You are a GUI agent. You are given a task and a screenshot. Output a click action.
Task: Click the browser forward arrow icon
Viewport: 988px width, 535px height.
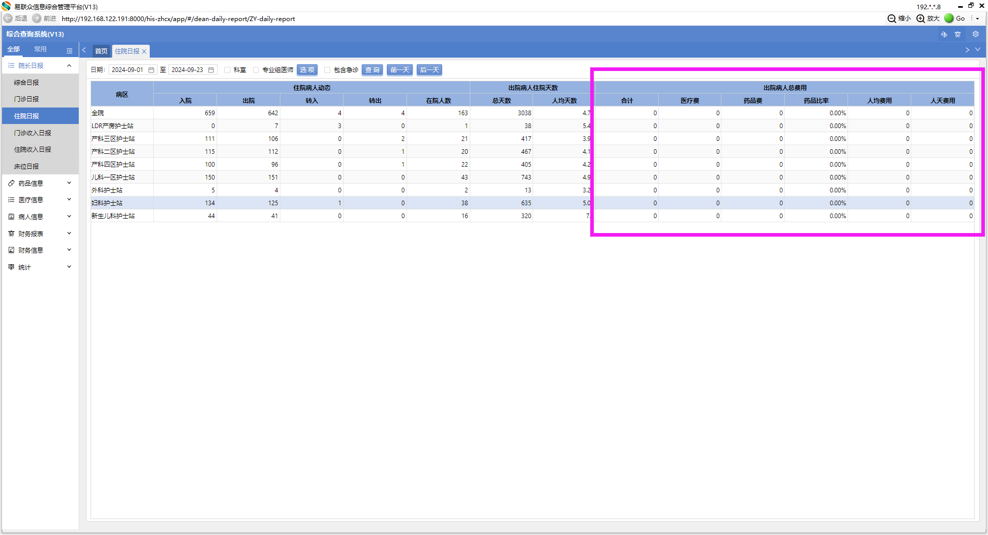(37, 19)
